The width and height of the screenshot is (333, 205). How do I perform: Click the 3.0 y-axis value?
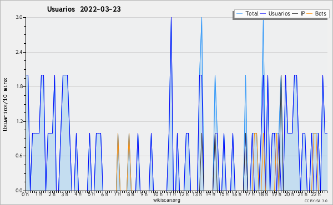[19, 17]
